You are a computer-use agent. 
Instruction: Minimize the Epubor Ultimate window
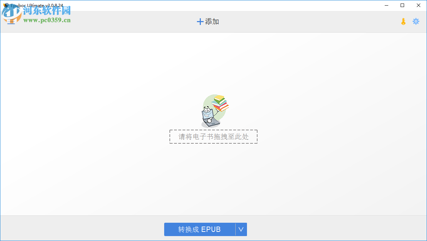pyautogui.click(x=386, y=5)
